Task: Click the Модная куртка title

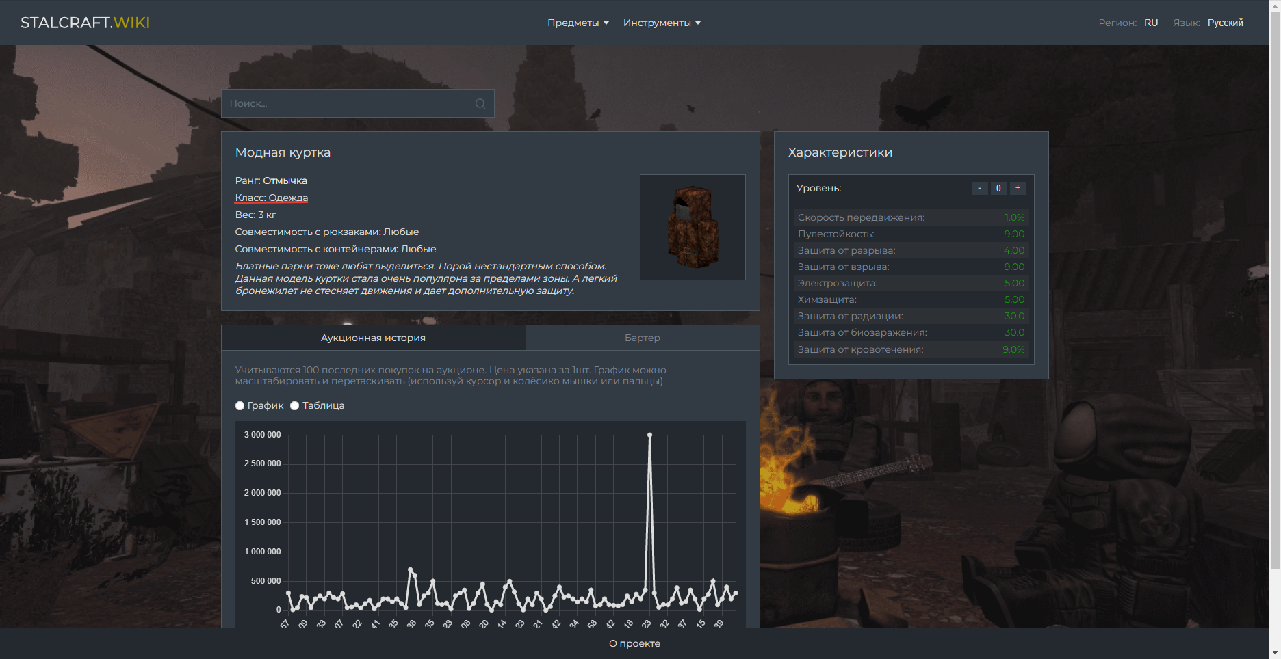Action: pyautogui.click(x=283, y=152)
